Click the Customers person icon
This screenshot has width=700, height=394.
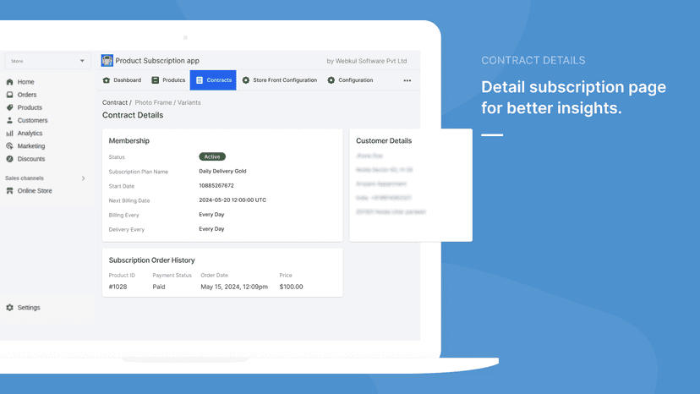coord(9,120)
